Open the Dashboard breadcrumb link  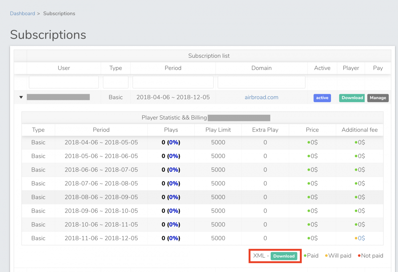click(x=22, y=14)
